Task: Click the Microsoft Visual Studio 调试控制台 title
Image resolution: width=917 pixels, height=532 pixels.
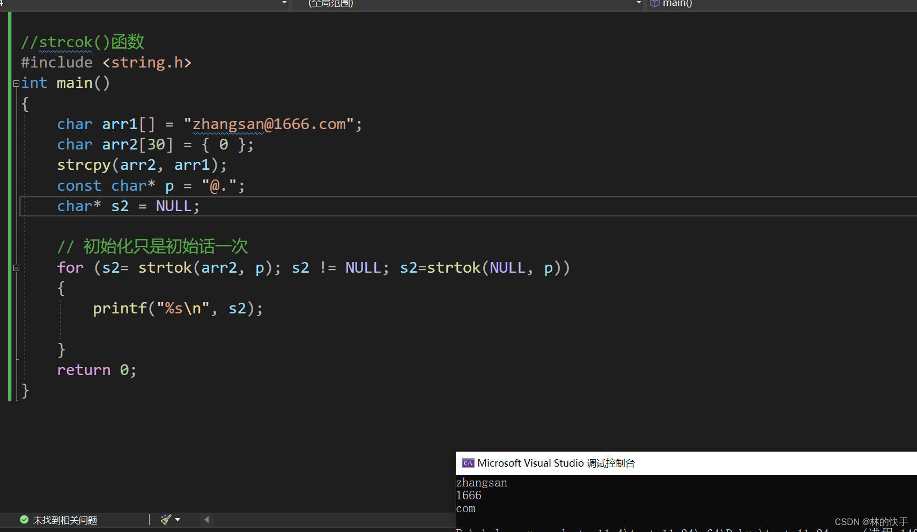Action: [x=556, y=463]
